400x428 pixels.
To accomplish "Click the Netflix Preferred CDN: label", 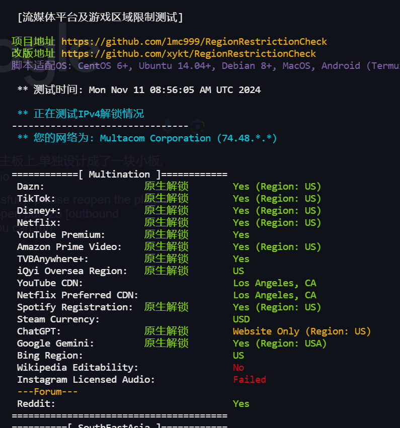I will pyautogui.click(x=77, y=295).
